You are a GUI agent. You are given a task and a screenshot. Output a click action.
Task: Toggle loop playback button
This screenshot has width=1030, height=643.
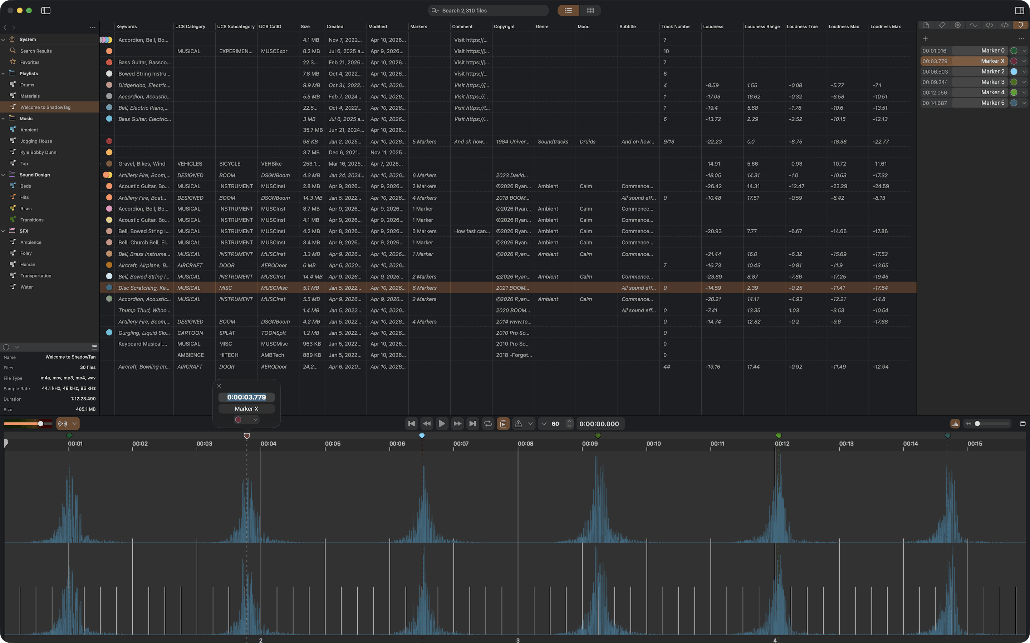[x=488, y=424]
